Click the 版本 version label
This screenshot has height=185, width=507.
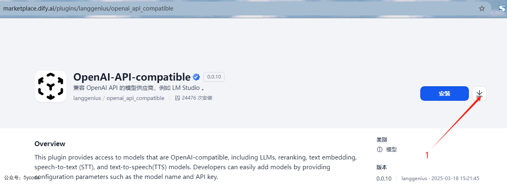382,167
